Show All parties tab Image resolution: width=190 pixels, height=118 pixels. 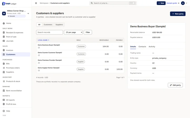[x=39, y=25]
